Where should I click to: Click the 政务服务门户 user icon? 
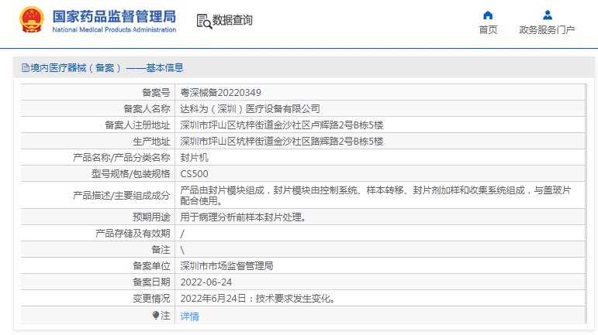click(x=547, y=15)
